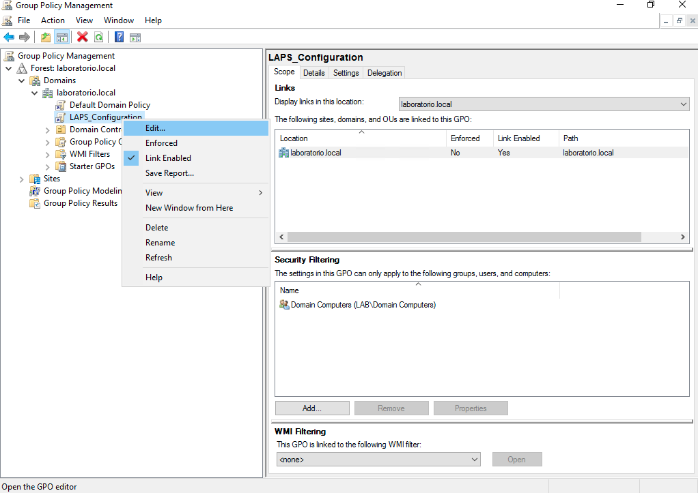Open the View submenu in the context menu
This screenshot has width=698, height=493.
point(196,192)
